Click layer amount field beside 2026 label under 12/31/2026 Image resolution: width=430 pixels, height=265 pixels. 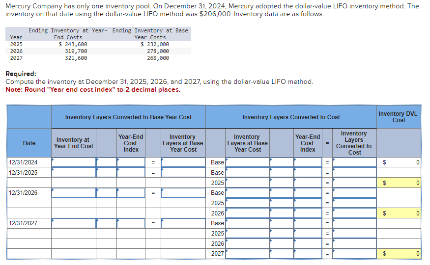247,213
